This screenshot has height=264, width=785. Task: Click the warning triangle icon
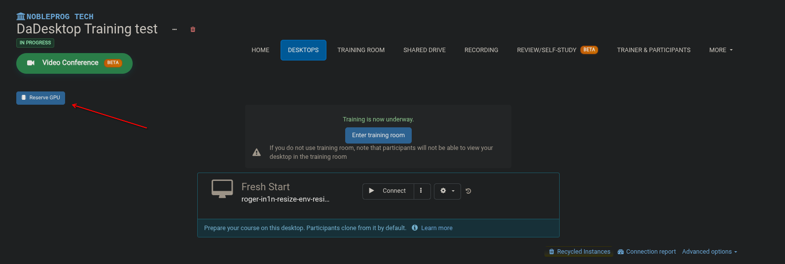[256, 152]
